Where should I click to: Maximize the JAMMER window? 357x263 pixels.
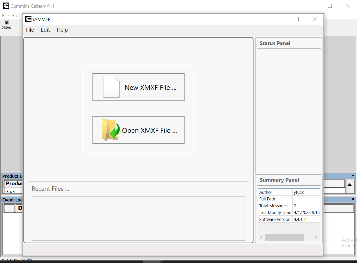click(x=296, y=19)
